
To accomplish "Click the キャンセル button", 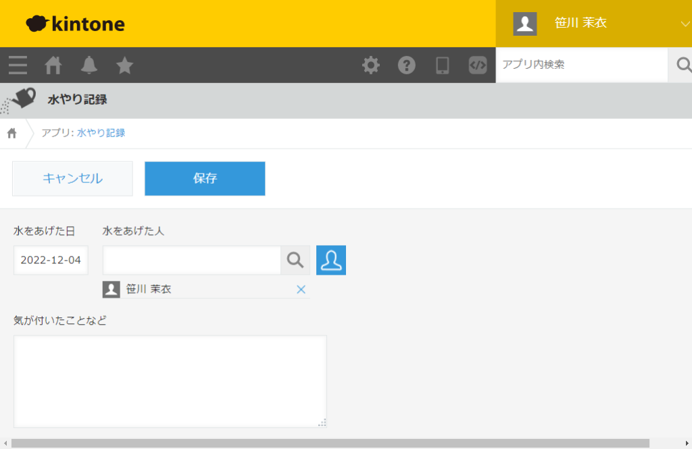I will coord(72,178).
